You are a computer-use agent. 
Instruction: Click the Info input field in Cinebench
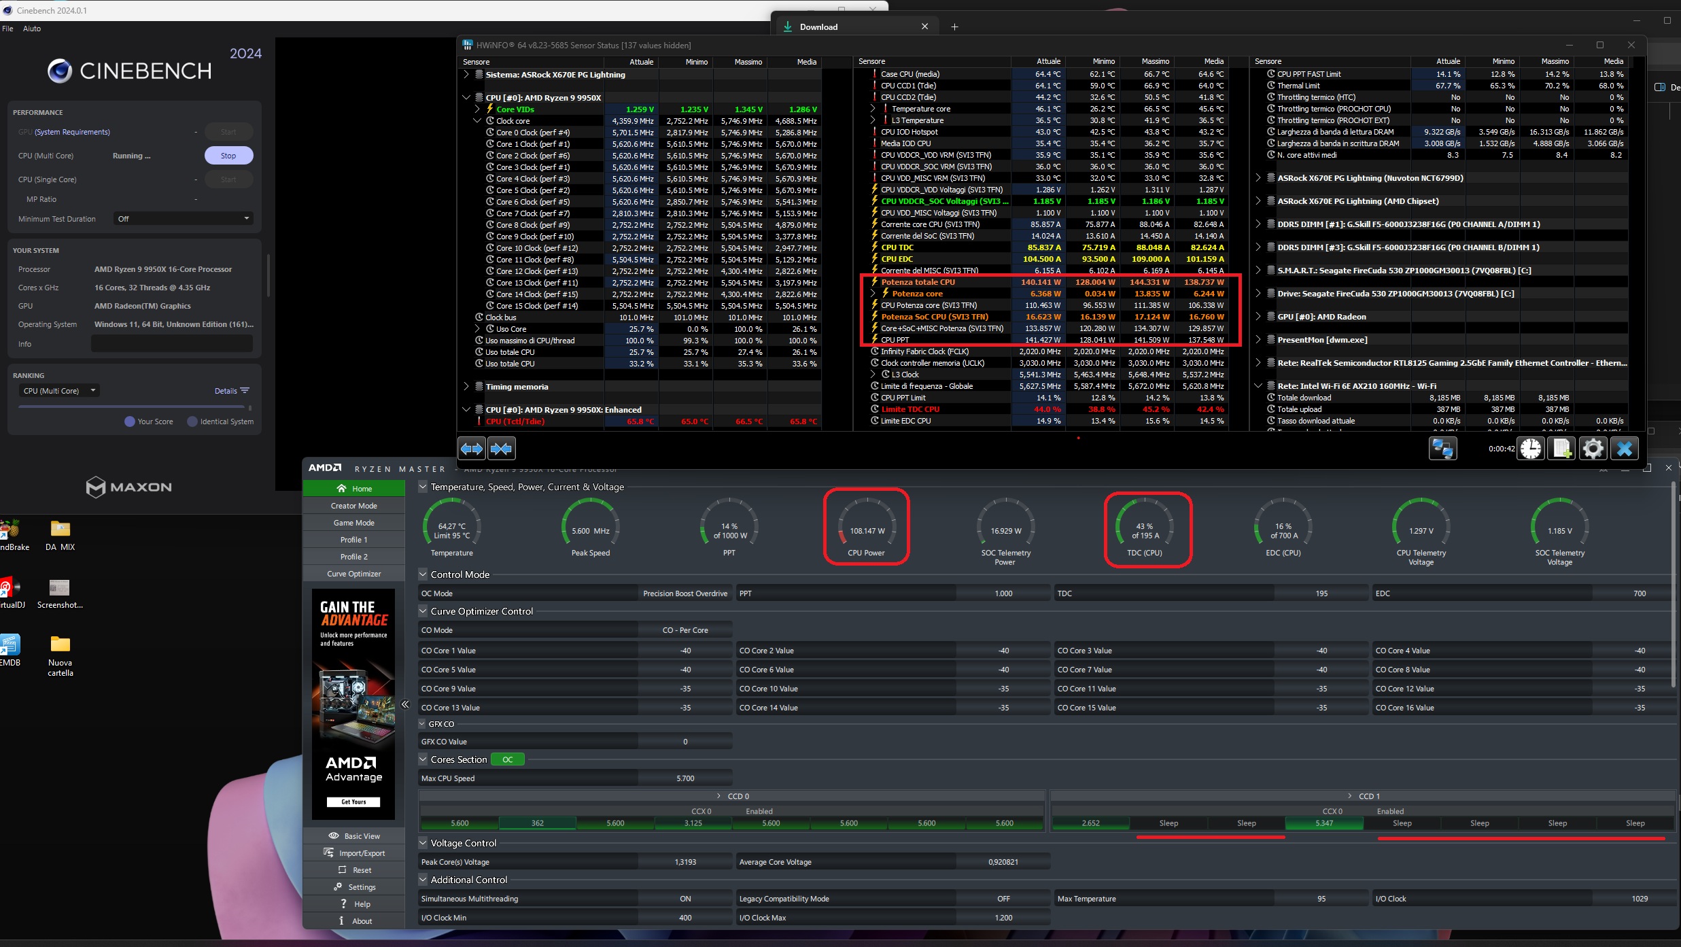tap(172, 344)
